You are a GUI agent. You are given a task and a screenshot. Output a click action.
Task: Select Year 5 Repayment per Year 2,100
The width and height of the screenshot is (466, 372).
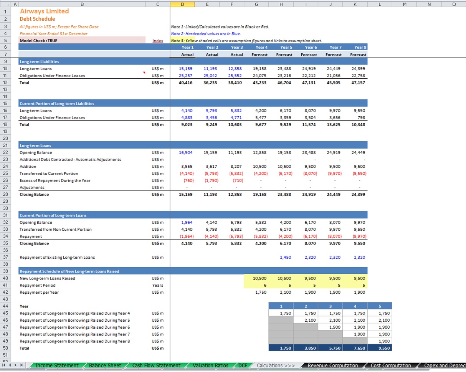click(286, 293)
